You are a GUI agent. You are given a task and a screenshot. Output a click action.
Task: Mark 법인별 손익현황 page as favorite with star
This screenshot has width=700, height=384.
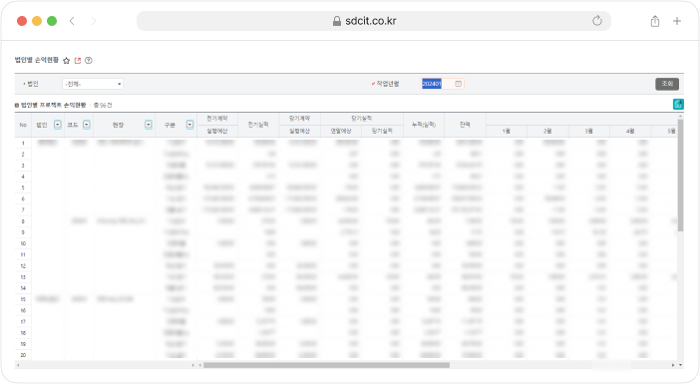click(x=67, y=60)
